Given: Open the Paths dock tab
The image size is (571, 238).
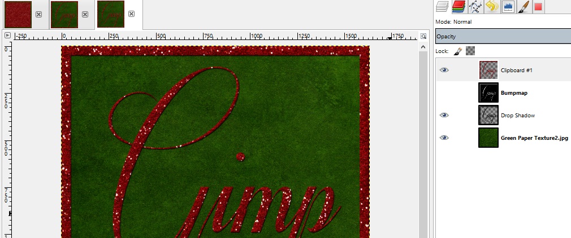Looking at the screenshot, I should 475,7.
